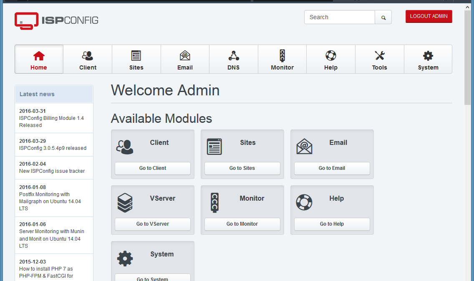Switch to the Monitor tab label
The image size is (474, 281).
[x=282, y=67]
